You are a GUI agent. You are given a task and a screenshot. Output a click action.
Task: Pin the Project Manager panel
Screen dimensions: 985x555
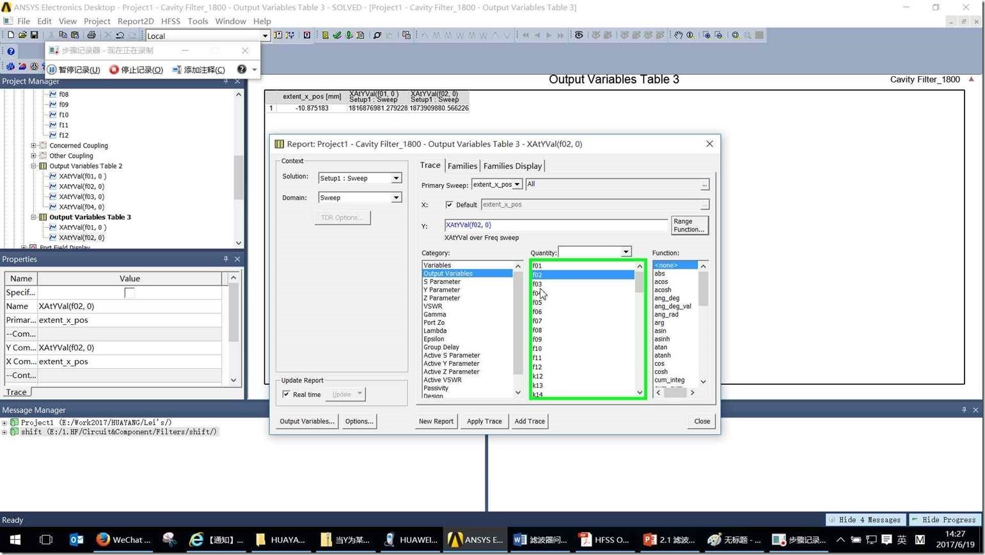(226, 81)
